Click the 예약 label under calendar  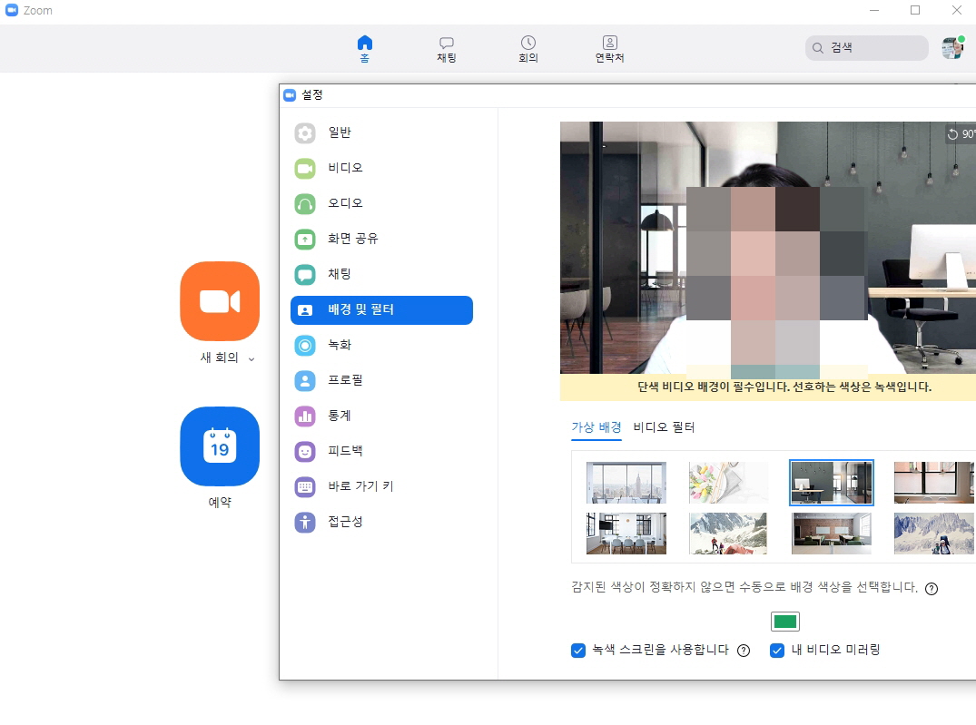220,502
